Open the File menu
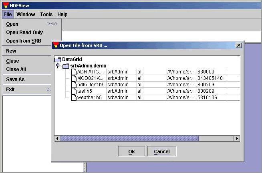 click(8, 14)
